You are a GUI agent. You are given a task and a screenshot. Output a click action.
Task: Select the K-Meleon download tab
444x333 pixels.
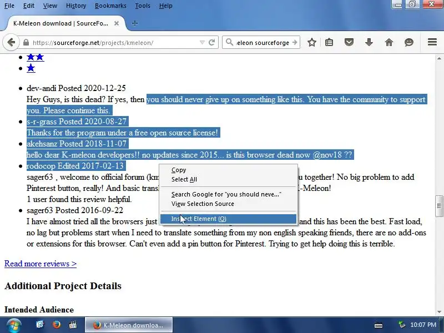pos(60,23)
